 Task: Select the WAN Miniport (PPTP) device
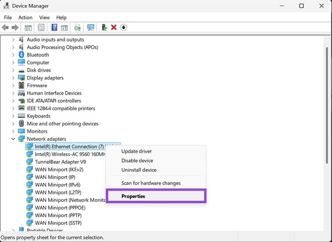[x=58, y=215]
